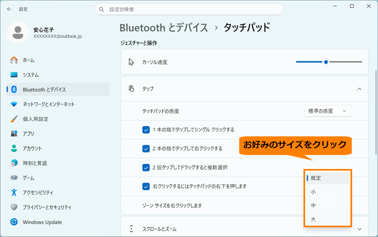Open System settings via monitor icon
Screen dimensions: 378x237
(x=14, y=75)
